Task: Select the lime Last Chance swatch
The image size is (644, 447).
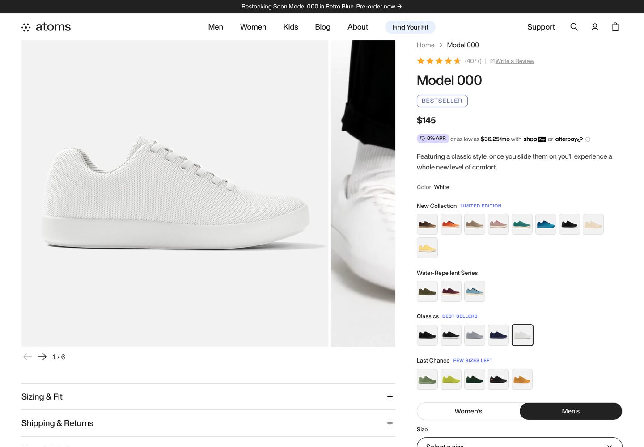Action: (x=451, y=379)
